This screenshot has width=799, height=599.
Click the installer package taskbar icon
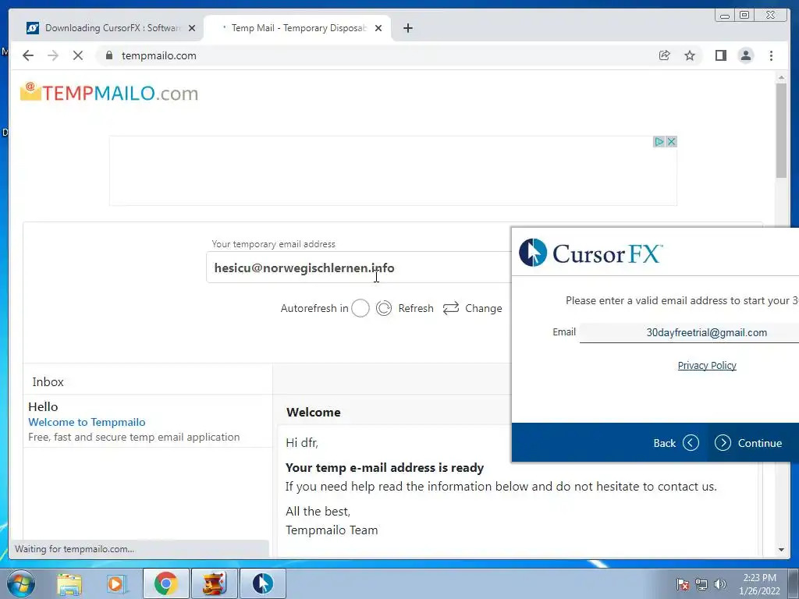point(214,583)
